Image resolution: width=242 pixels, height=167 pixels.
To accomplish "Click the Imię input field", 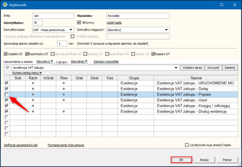I will [53, 16].
